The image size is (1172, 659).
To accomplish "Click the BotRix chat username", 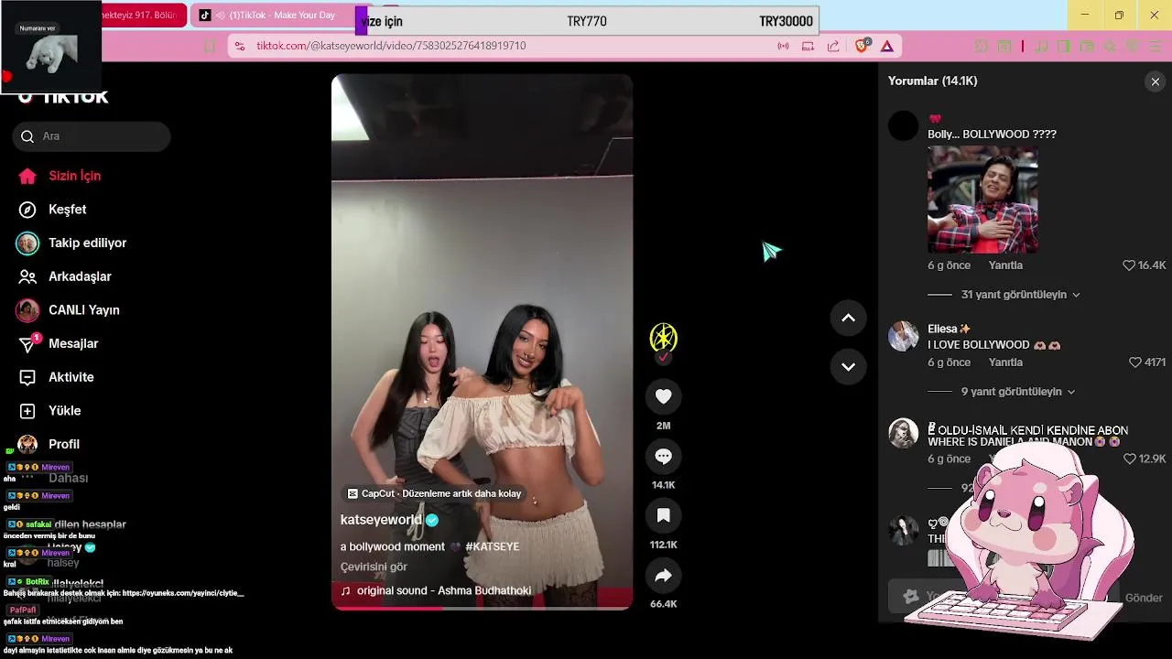I will click(x=38, y=582).
